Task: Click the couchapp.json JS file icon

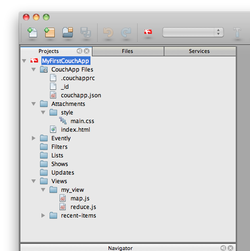Action: coord(53,95)
